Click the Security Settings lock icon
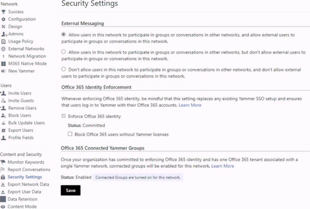The height and width of the screenshot is (209, 310). pos(3,177)
